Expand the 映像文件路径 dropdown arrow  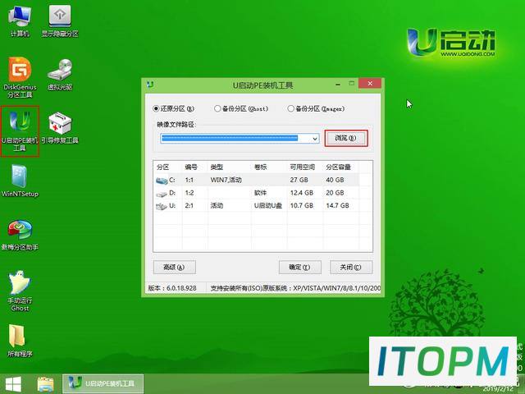(315, 139)
